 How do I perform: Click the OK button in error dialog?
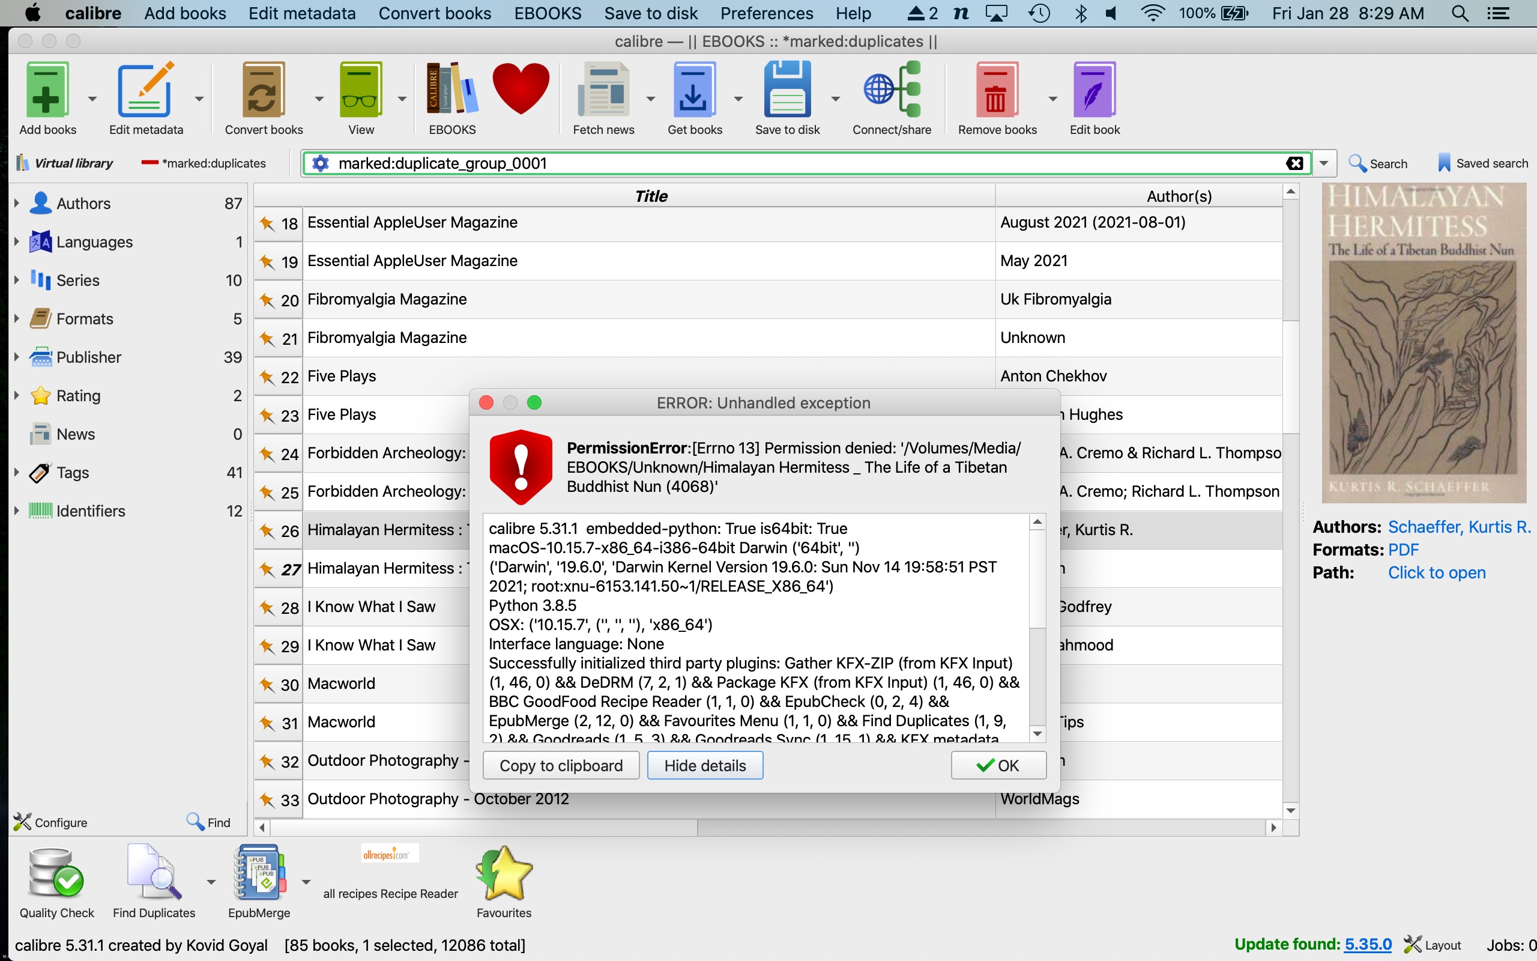click(x=998, y=765)
